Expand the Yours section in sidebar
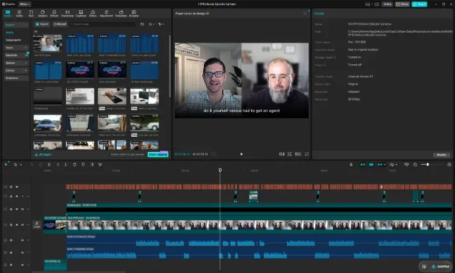This screenshot has height=273, width=455. click(16, 48)
